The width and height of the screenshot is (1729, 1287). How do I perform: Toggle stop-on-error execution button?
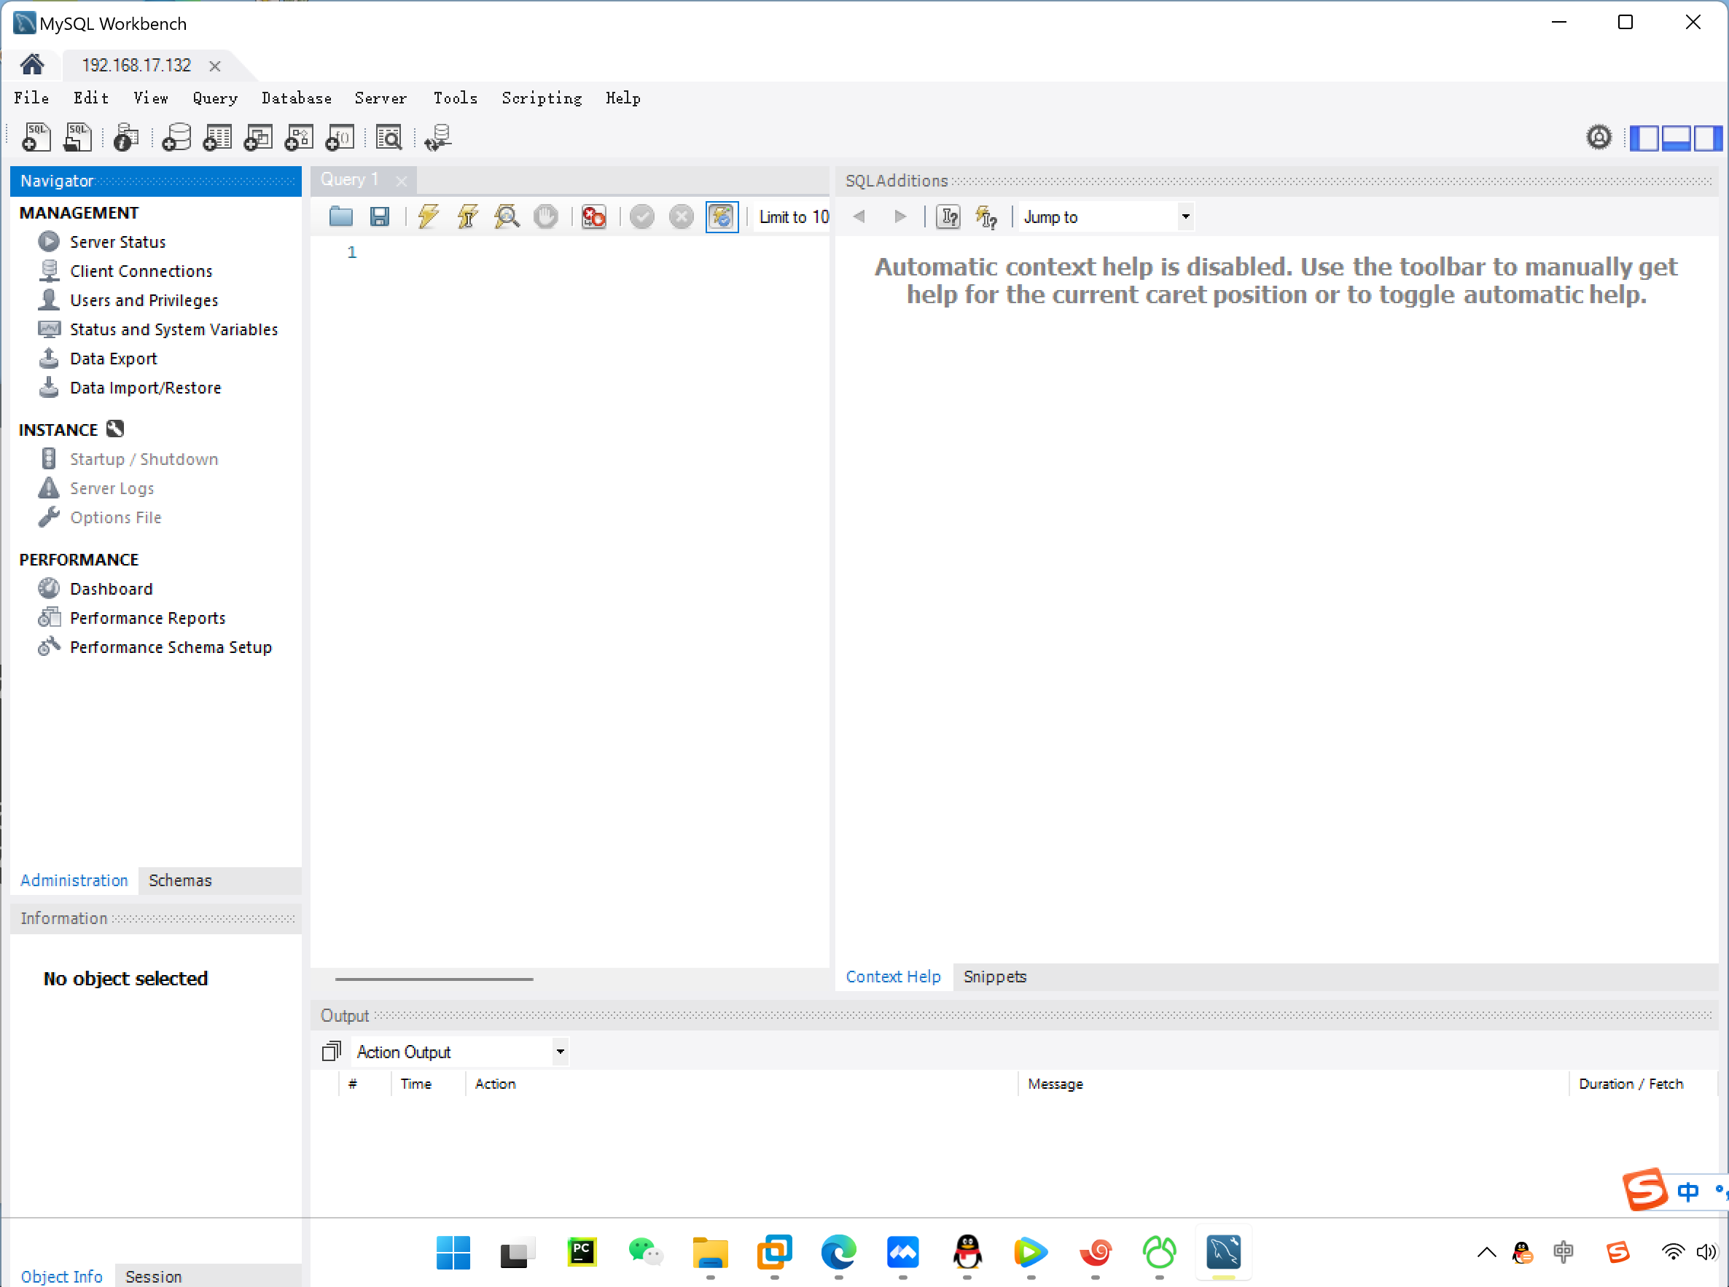(x=594, y=216)
